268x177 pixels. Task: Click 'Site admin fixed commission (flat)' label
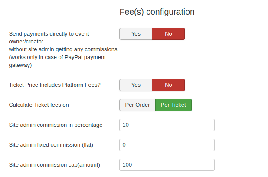51,145
